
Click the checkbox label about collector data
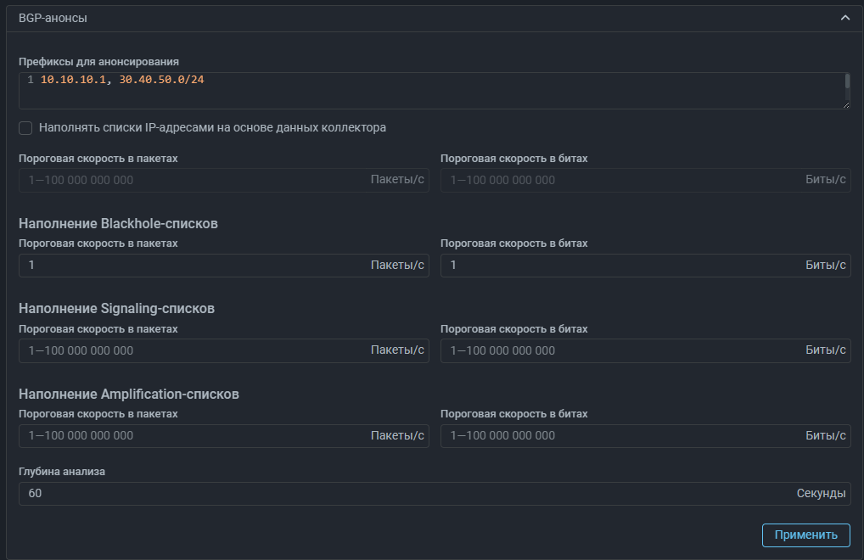click(212, 128)
